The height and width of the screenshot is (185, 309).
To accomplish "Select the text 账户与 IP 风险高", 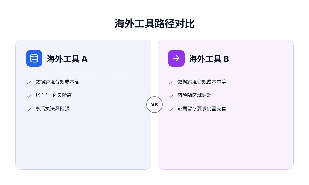I will [x=54, y=95].
